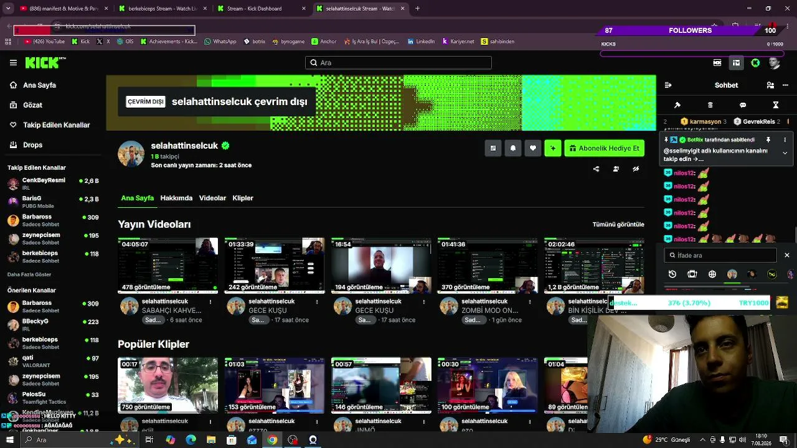Click the user icon beside share
The height and width of the screenshot is (448, 797).
click(616, 169)
